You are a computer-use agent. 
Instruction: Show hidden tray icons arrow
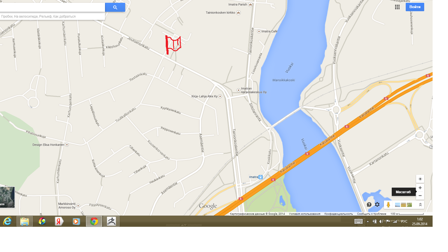pos(368,221)
